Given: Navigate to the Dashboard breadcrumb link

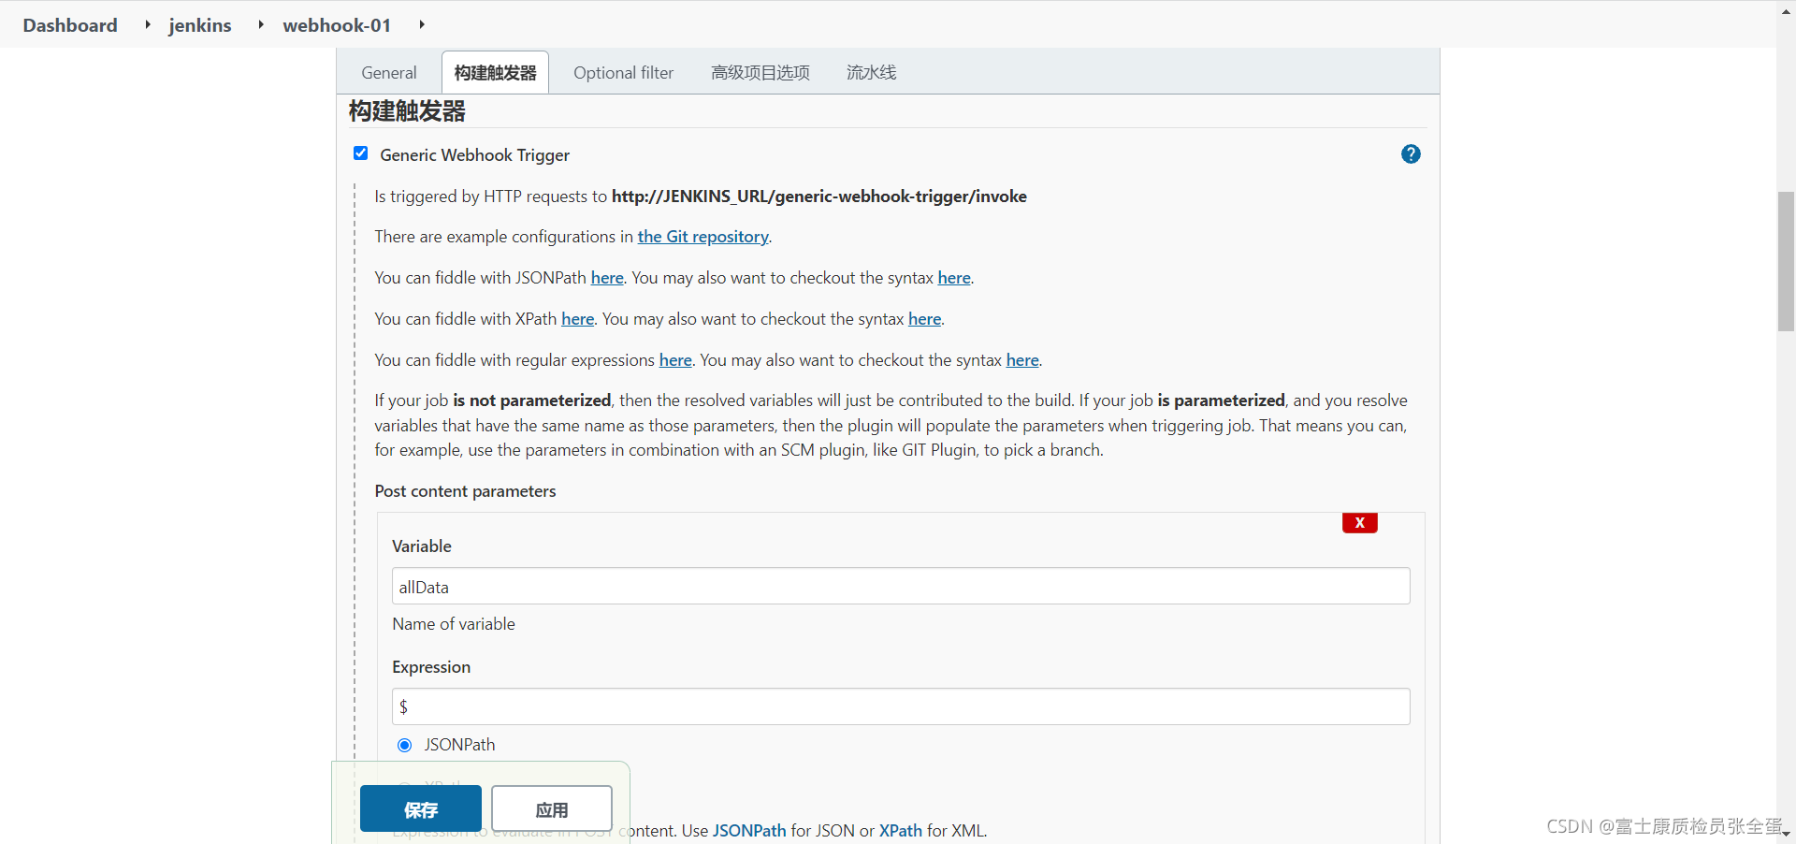Looking at the screenshot, I should point(69,25).
